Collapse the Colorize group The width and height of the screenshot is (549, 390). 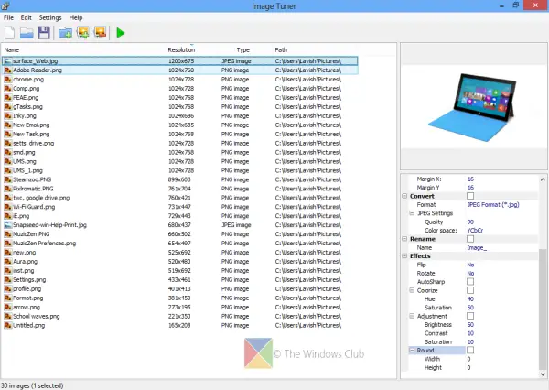pos(412,290)
